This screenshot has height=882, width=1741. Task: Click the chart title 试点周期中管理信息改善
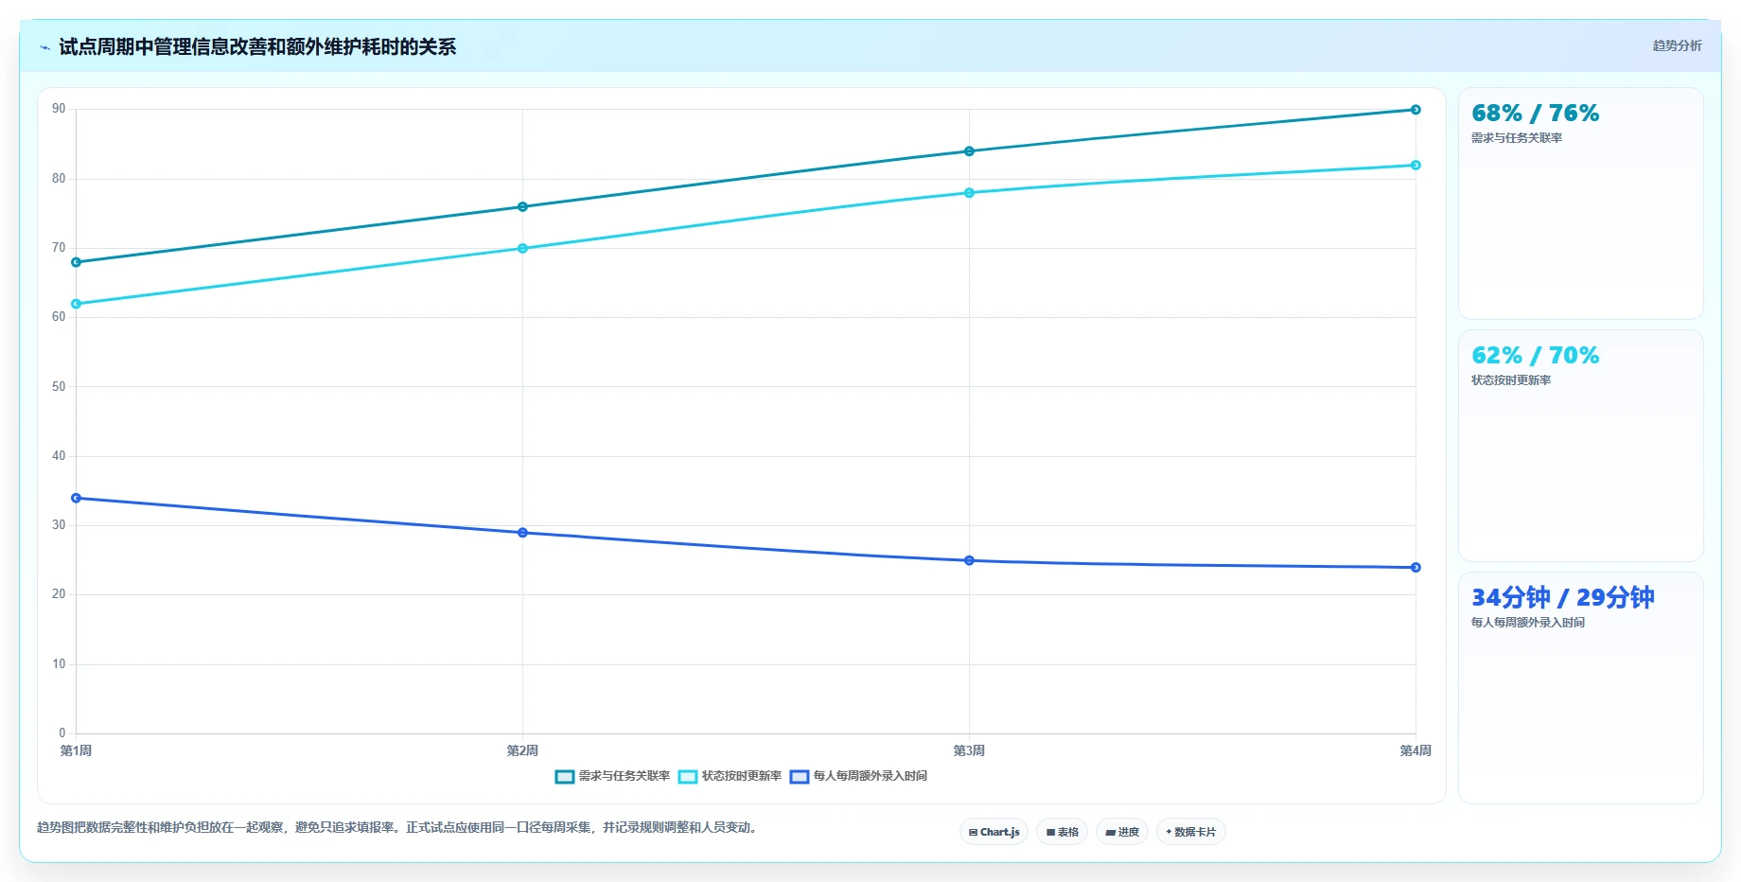(257, 47)
